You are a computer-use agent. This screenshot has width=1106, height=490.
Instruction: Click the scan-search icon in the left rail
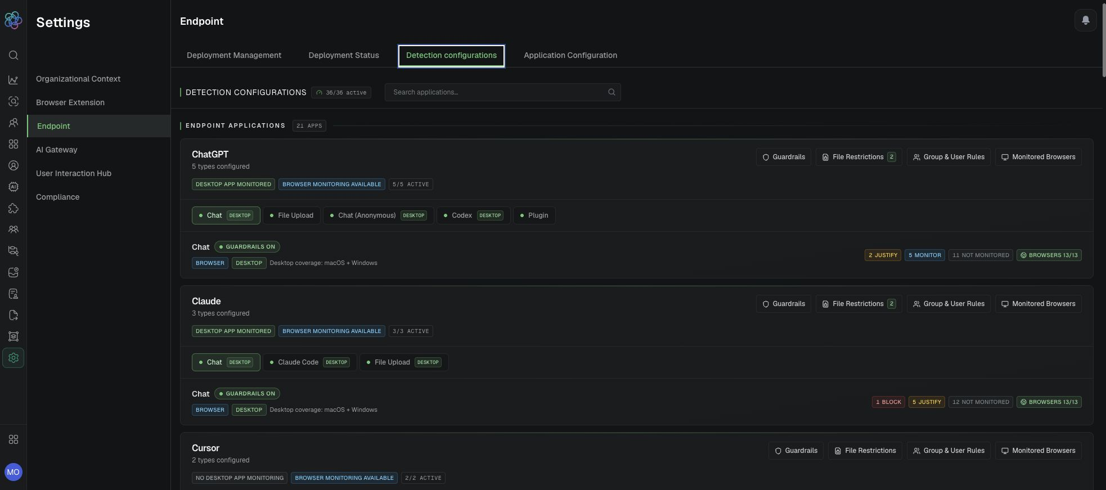coord(14,101)
